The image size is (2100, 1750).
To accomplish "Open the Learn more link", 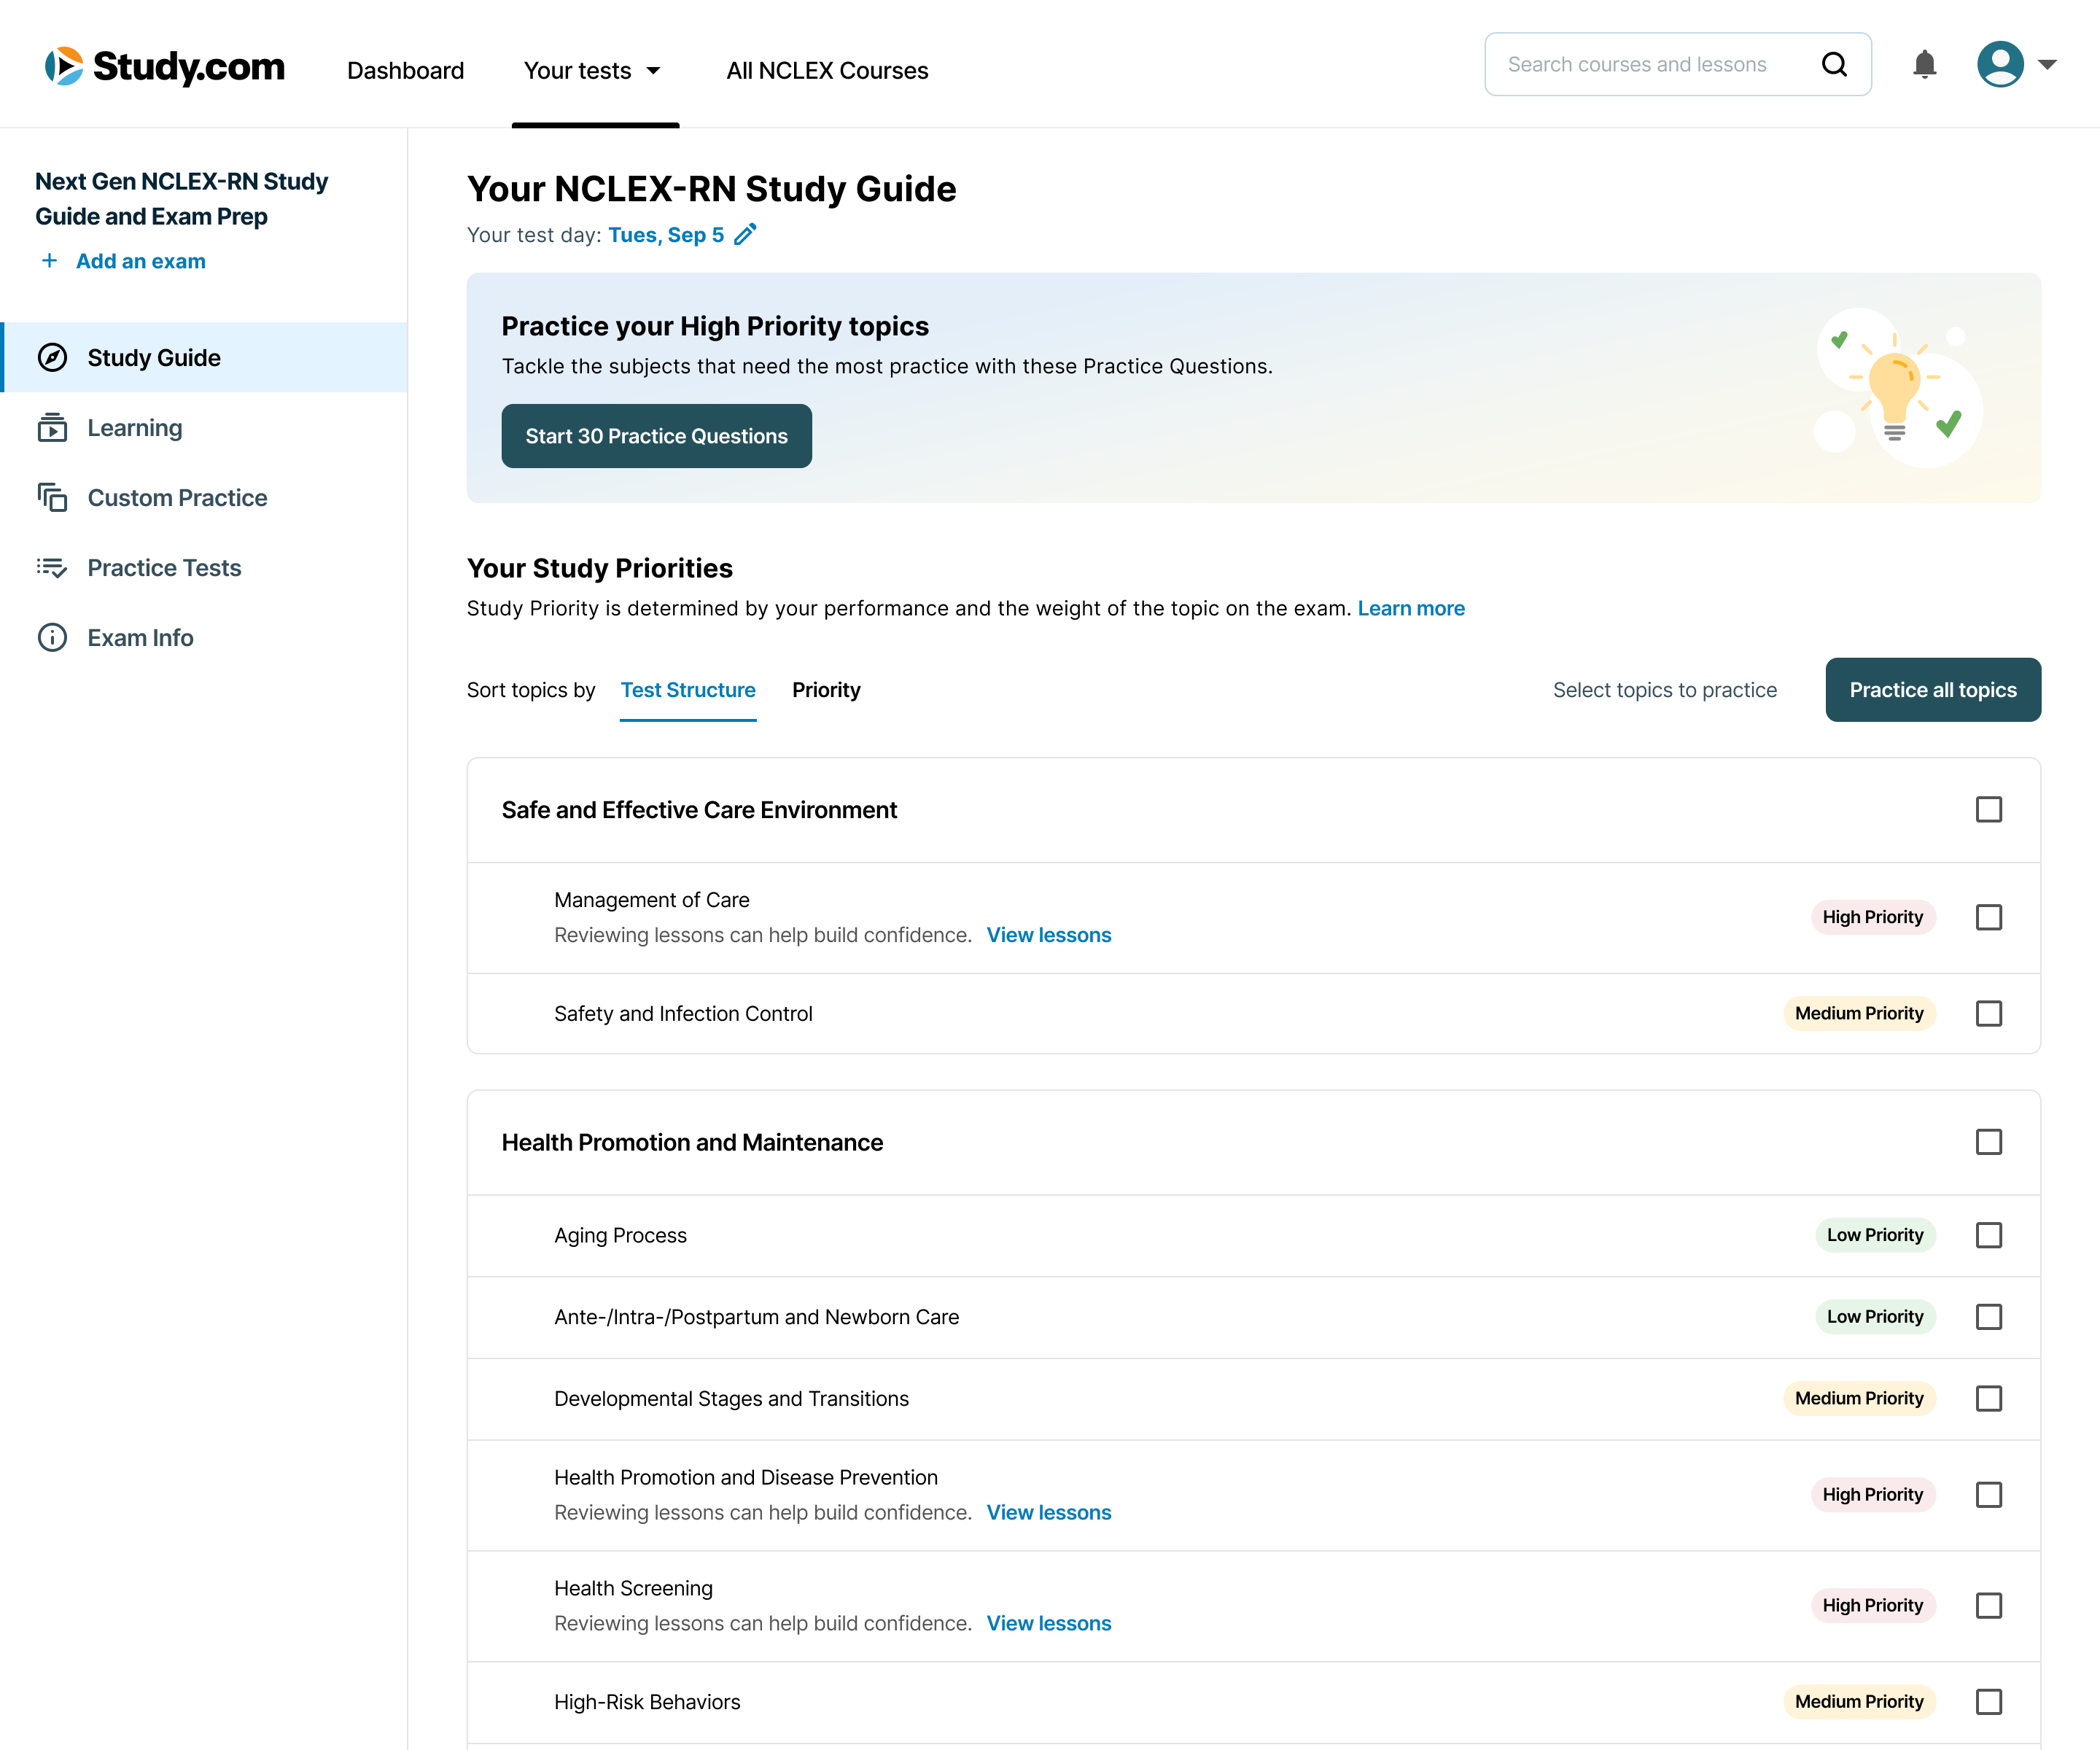I will (x=1411, y=608).
